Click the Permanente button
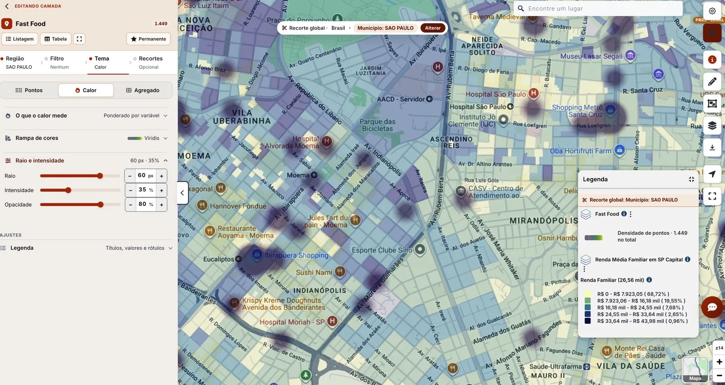This screenshot has height=385, width=725. coord(149,39)
